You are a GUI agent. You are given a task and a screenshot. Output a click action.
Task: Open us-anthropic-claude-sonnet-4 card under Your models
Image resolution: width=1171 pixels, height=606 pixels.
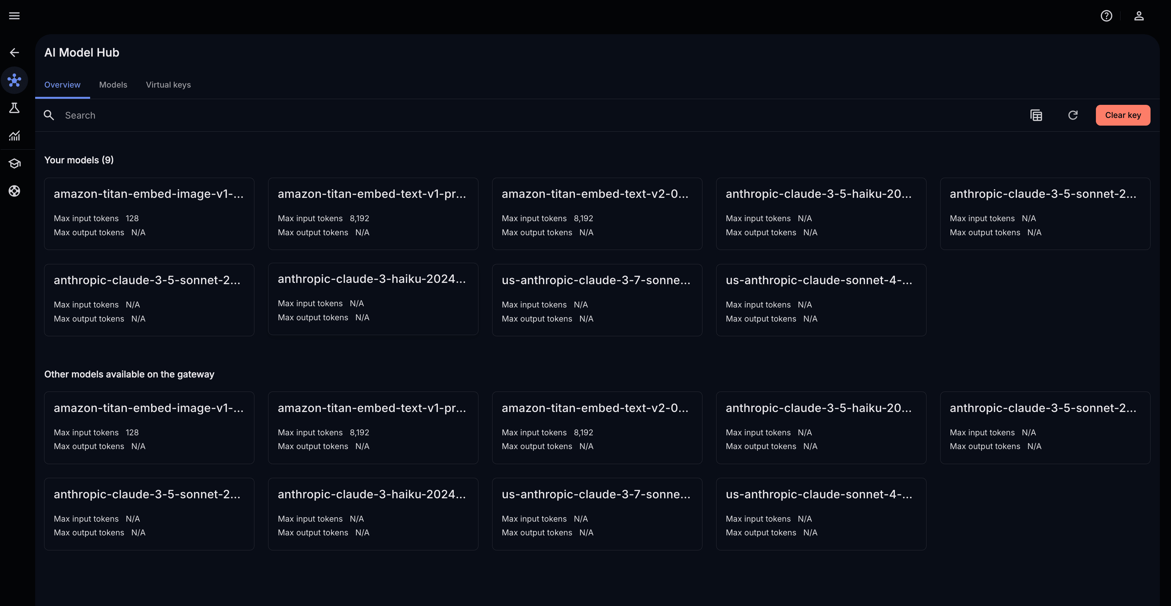click(821, 300)
